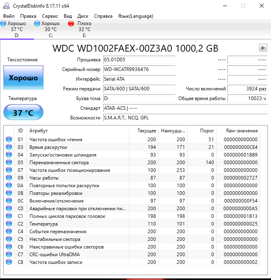Open the Файл menu
Image resolution: width=271 pixels, height=280 pixels.
pyautogui.click(x=8, y=16)
